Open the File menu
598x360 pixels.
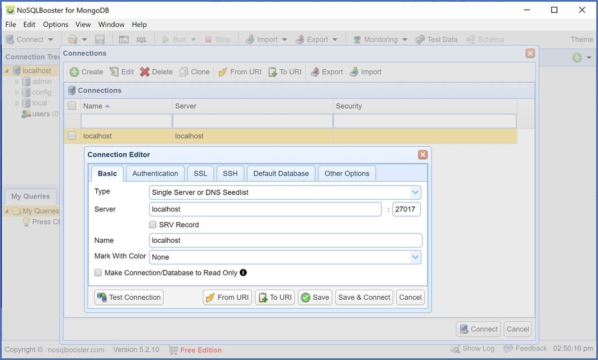[11, 24]
